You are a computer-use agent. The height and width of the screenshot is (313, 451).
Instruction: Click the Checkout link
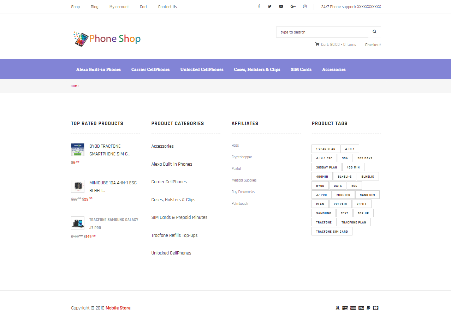tap(373, 45)
